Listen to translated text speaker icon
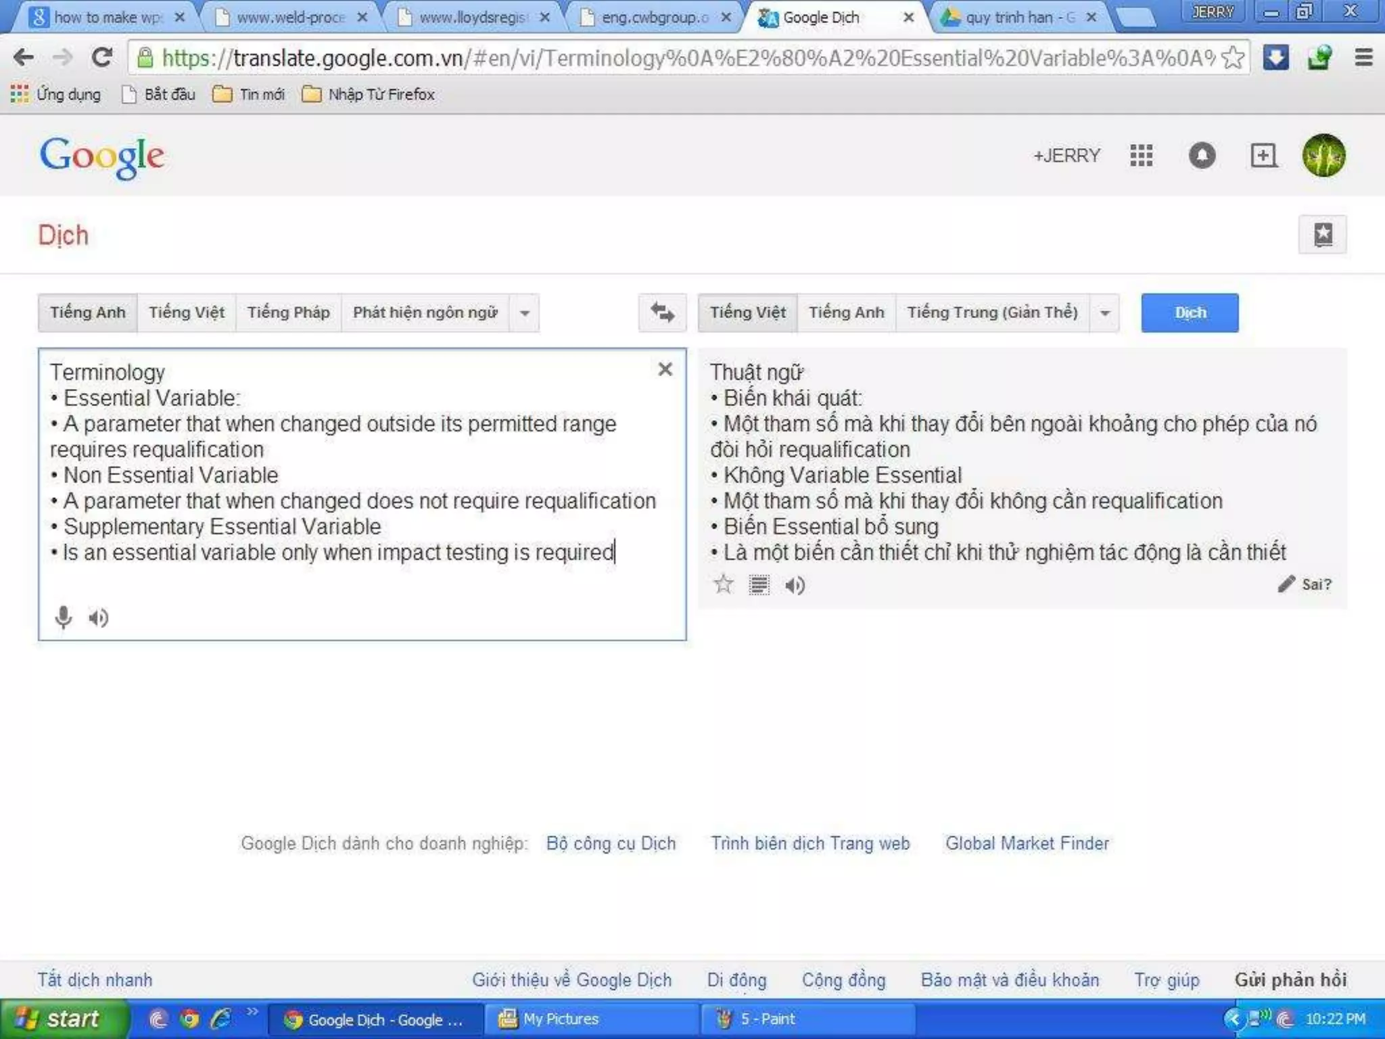Screen dimensions: 1385x1039 click(x=795, y=585)
